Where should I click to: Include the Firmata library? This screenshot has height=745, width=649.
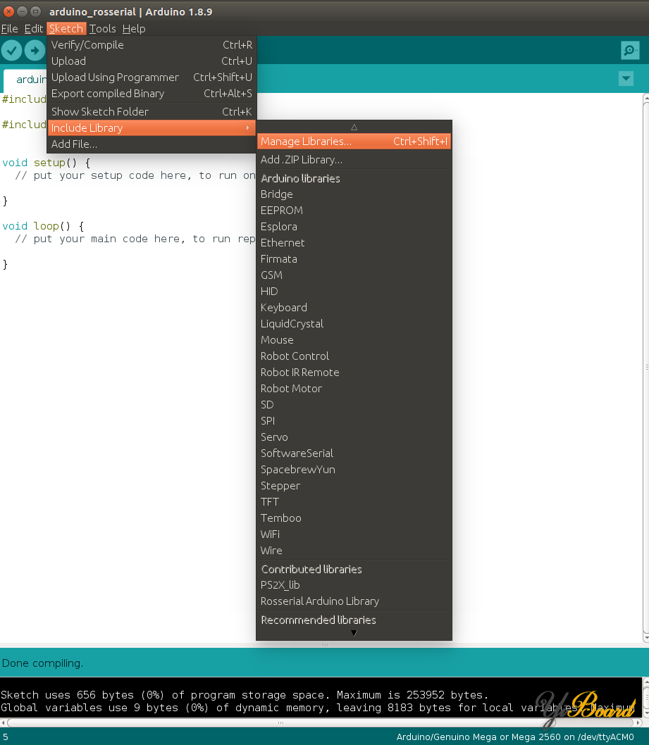click(x=354, y=259)
